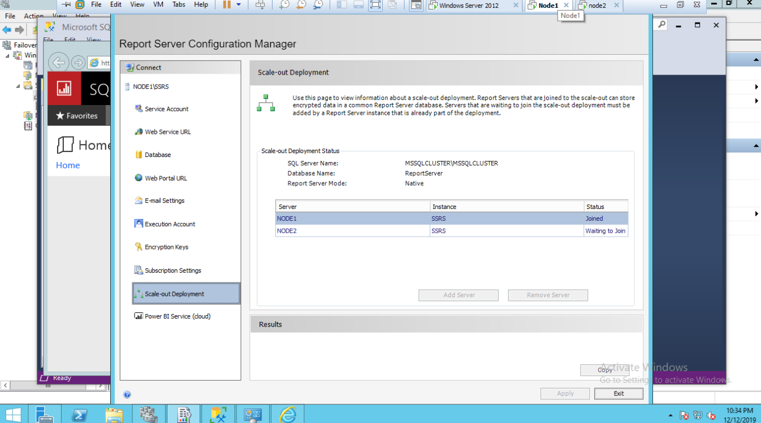Select Scale-out Deployment in the sidebar
Viewport: 761px width, 423px height.
coord(186,294)
